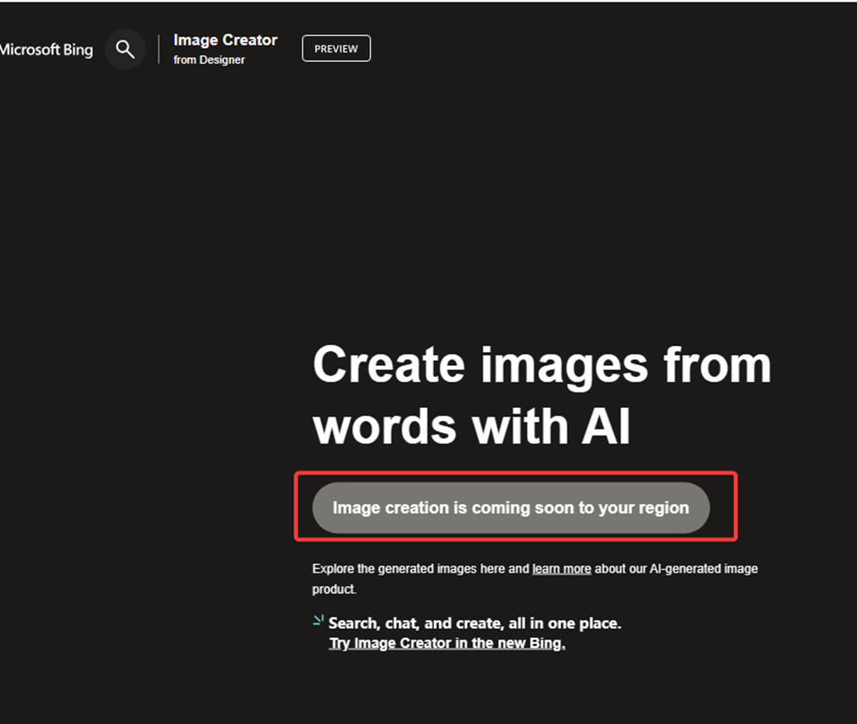857x724 pixels.
Task: Click the PREVIEW badge button
Action: [x=336, y=48]
